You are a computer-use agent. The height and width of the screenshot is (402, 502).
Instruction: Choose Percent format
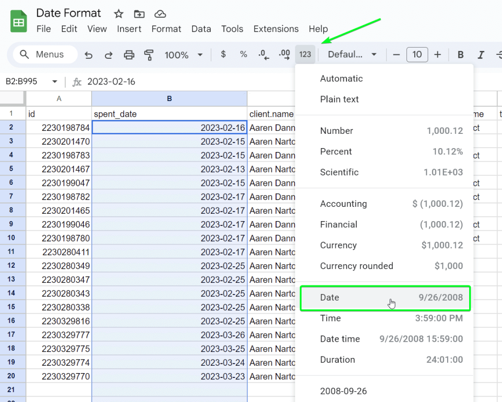pos(384,151)
